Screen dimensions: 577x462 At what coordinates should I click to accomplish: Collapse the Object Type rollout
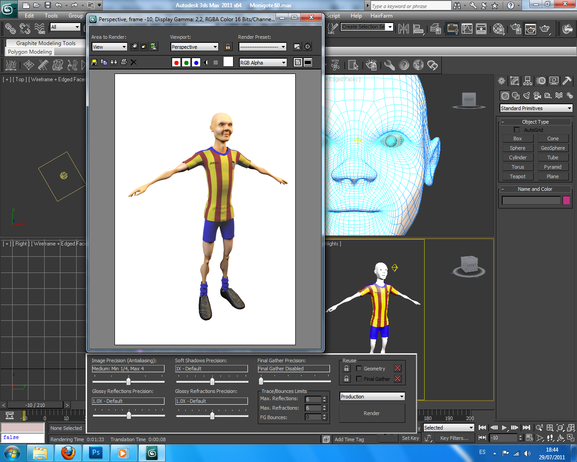[x=535, y=122]
